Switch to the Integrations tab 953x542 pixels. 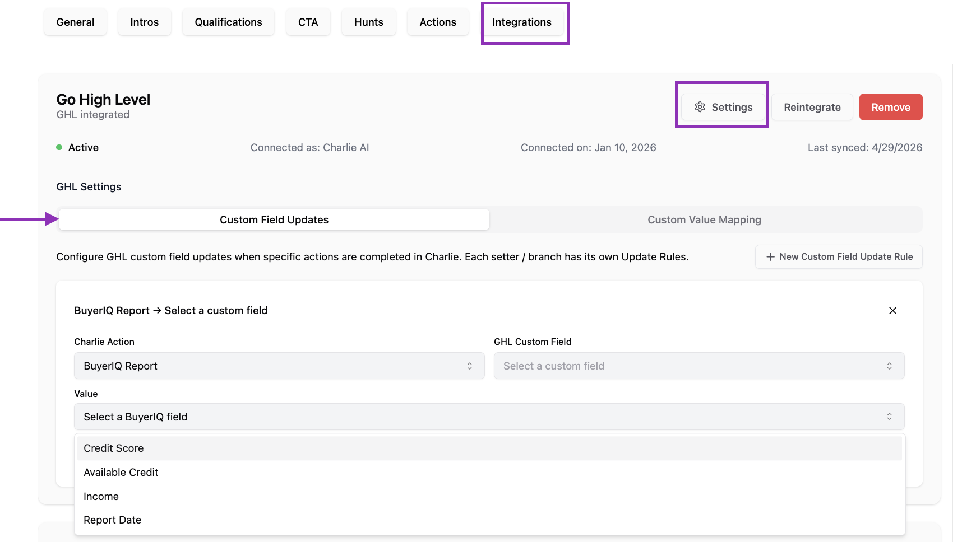coord(522,22)
